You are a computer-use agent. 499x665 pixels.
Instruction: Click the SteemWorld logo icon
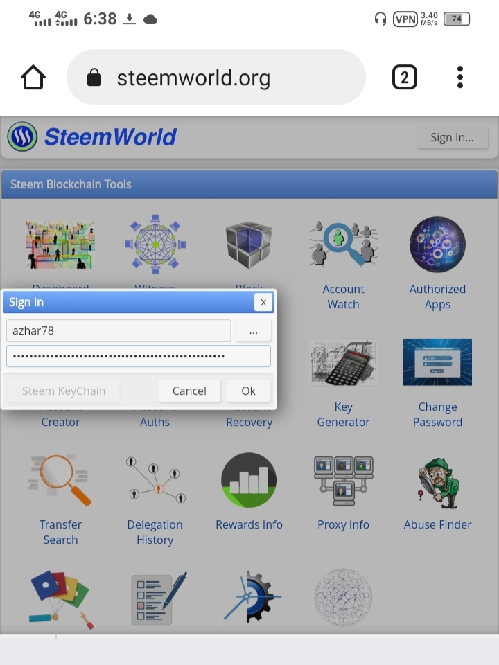pyautogui.click(x=22, y=136)
